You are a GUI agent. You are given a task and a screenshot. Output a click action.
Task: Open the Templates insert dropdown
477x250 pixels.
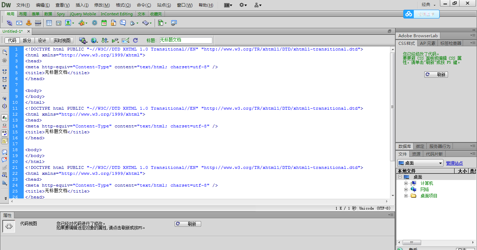pyautogui.click(x=162, y=23)
